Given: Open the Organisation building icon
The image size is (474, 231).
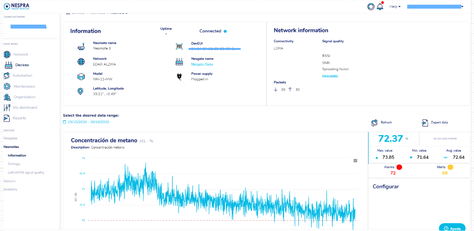Looking at the screenshot, I should coord(7,97).
